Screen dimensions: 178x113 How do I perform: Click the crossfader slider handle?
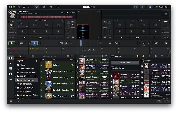click(81, 43)
